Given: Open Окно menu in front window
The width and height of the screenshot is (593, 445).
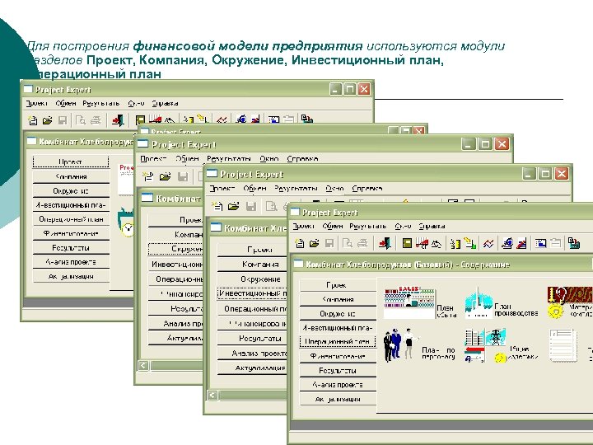Looking at the screenshot, I should pos(403,226).
